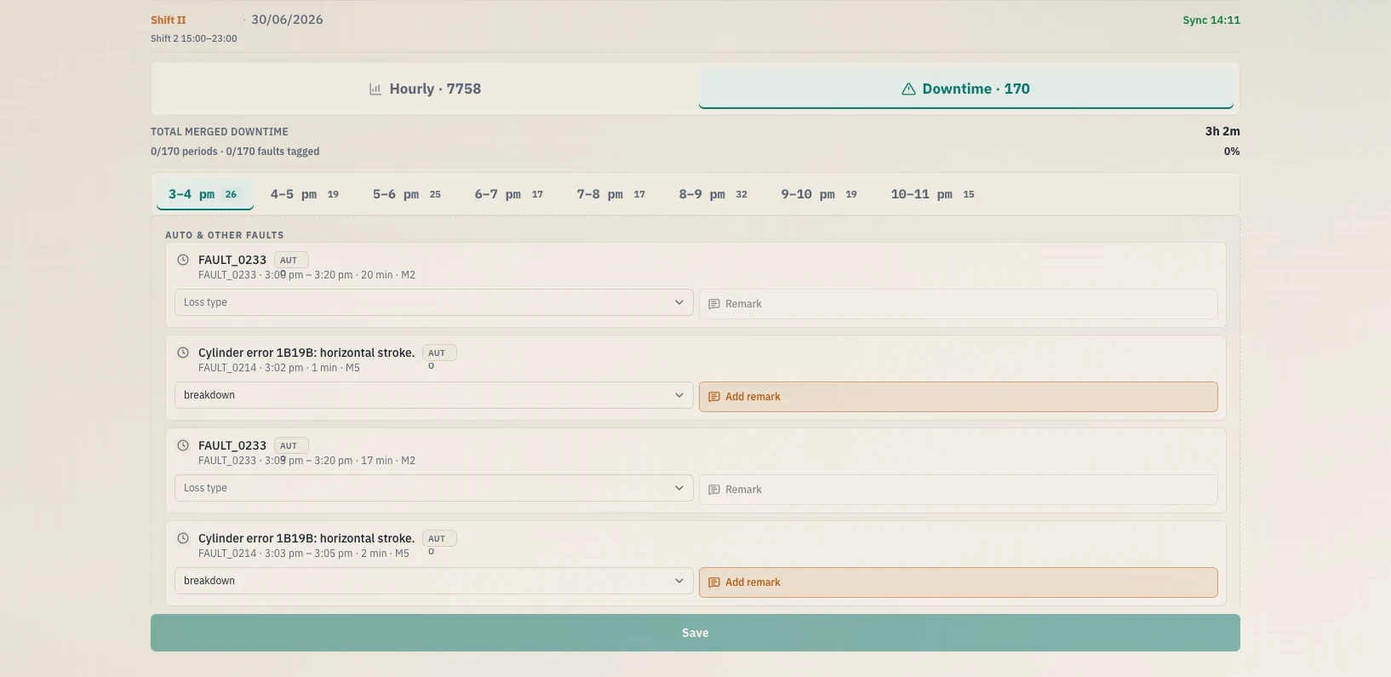
Task: Click 'FAULT_0233 · 3:03 pm – 3:20 pm · 17 min · M2'
Action: point(306,461)
